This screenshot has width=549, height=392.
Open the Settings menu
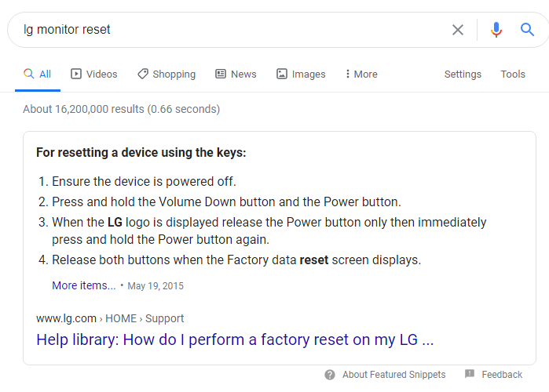coord(463,74)
